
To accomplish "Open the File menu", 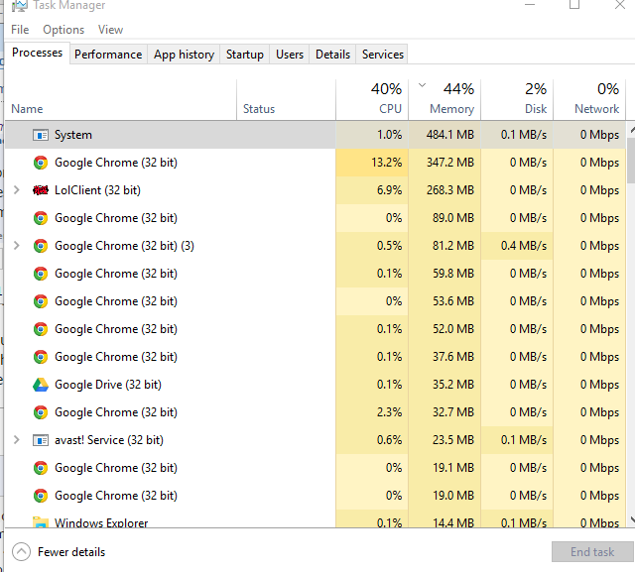I will 20,30.
